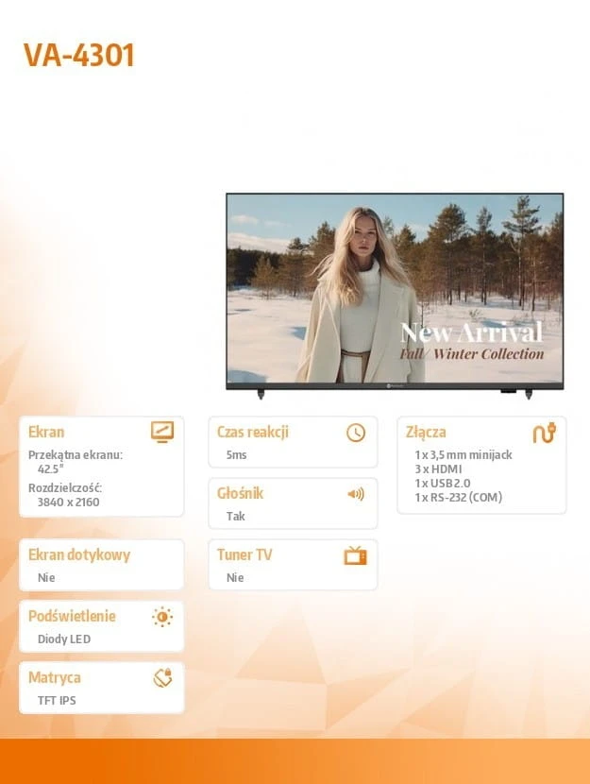Click the speaker icon in the Głośnik card
Screen dimensions: 590x784
pos(355,494)
